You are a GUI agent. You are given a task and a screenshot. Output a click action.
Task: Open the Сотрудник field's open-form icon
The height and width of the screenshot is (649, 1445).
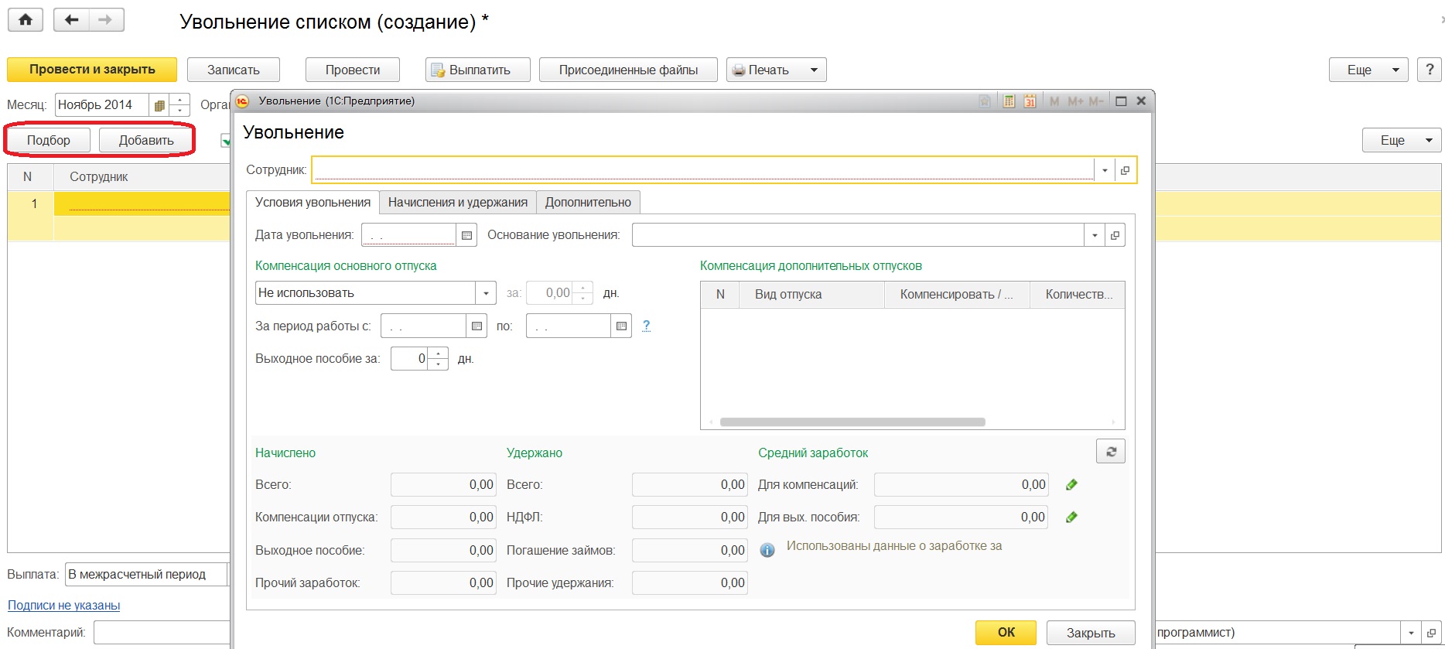(1126, 170)
